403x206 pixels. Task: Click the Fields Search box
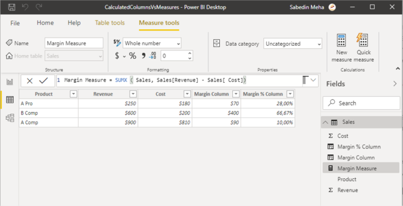[362, 103]
